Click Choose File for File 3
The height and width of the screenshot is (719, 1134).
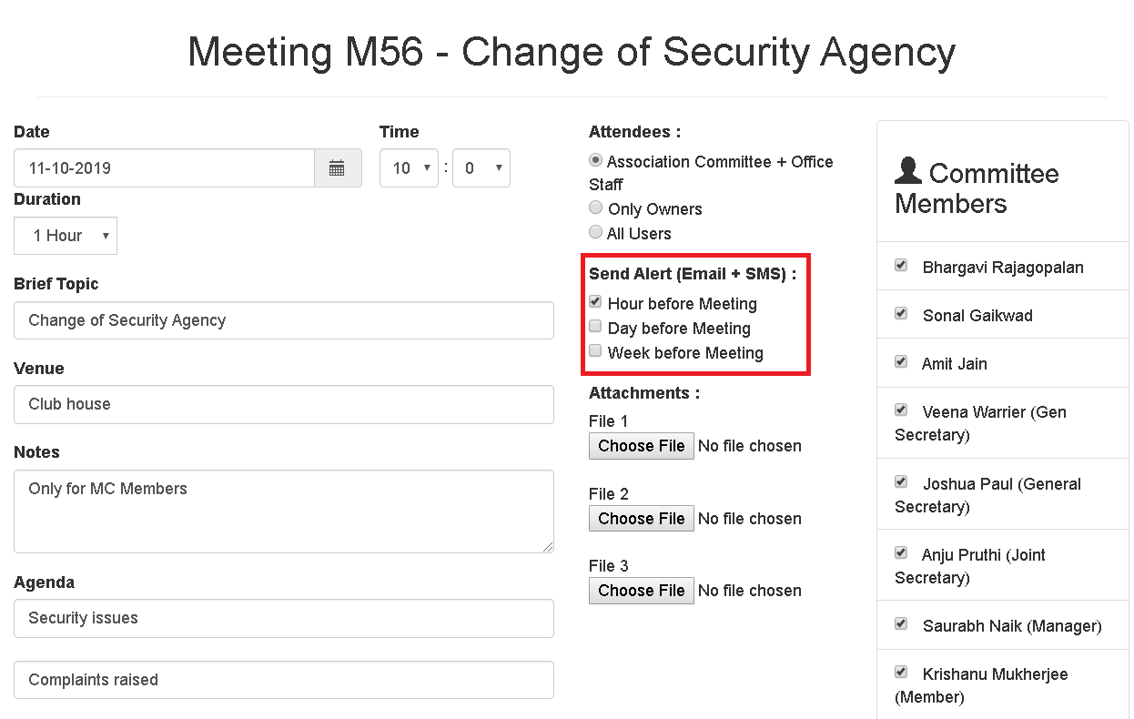[641, 590]
